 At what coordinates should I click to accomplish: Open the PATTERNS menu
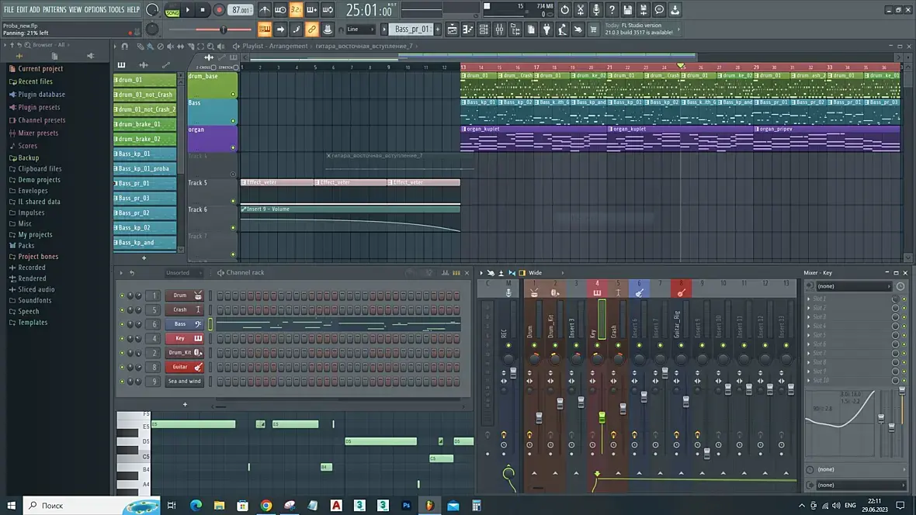pyautogui.click(x=54, y=10)
